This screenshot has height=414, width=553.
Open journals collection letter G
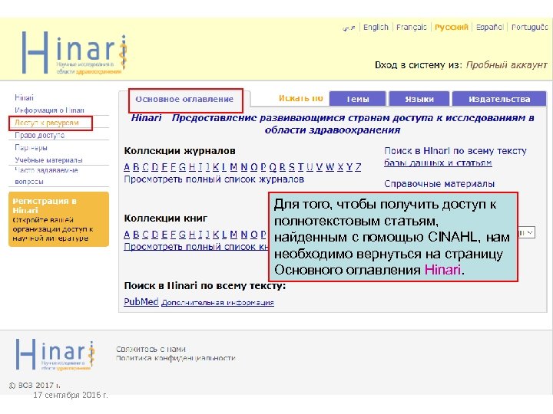[182, 167]
